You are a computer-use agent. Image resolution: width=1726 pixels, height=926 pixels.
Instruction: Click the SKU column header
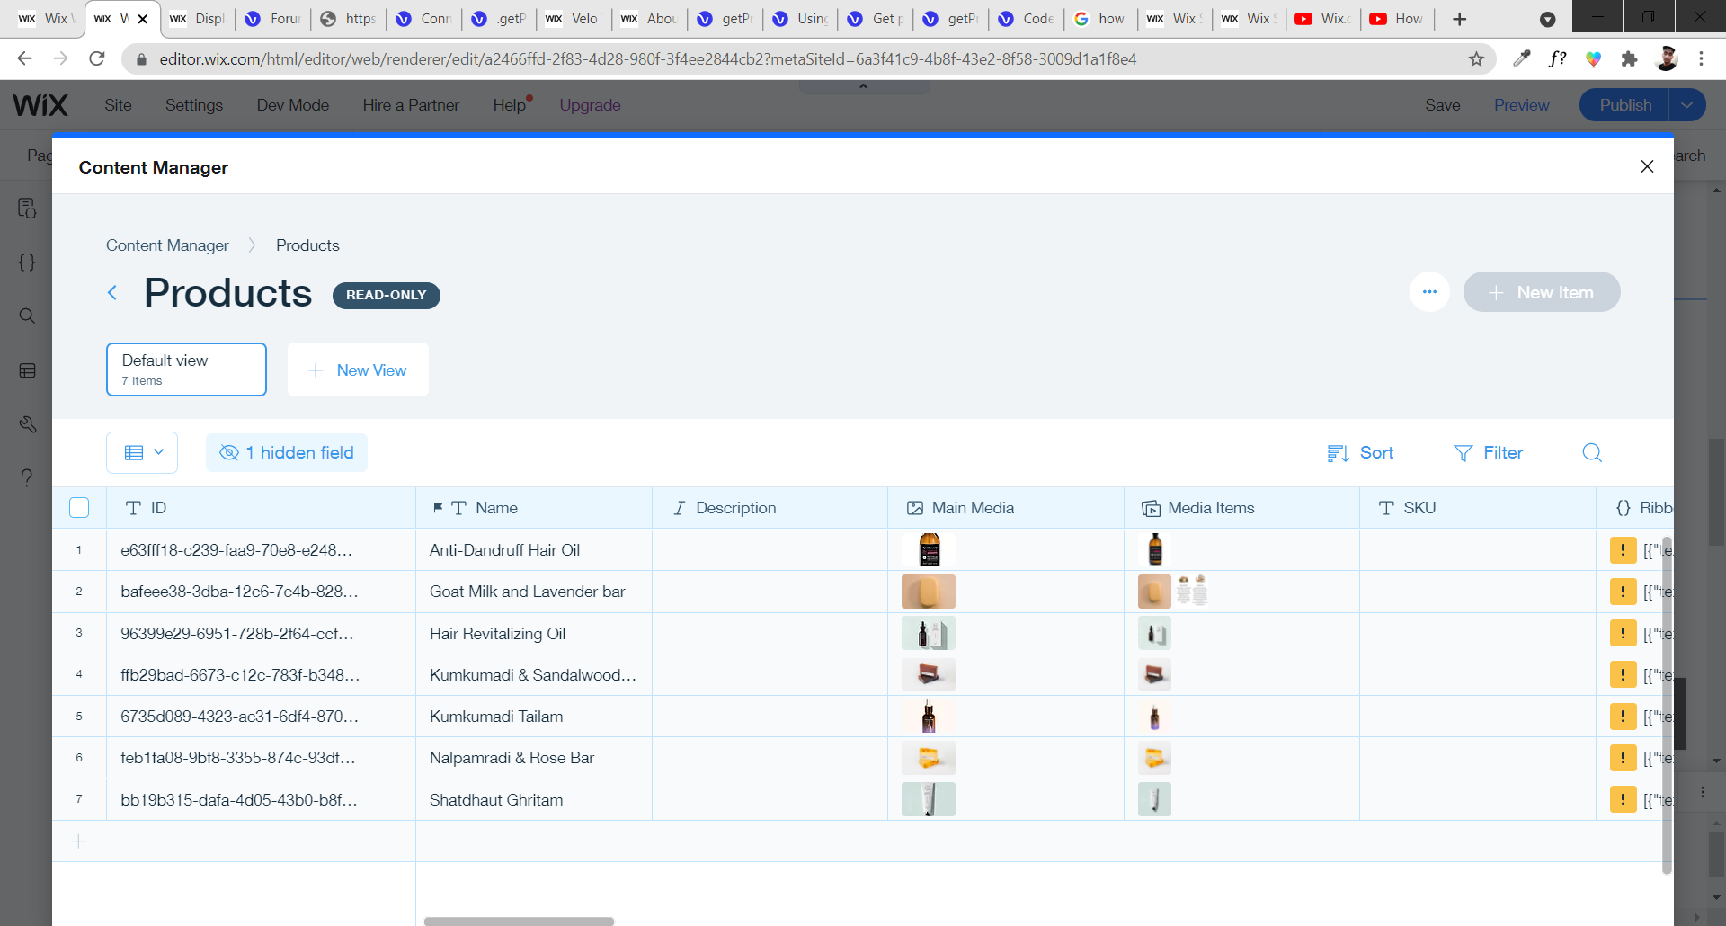click(1478, 508)
